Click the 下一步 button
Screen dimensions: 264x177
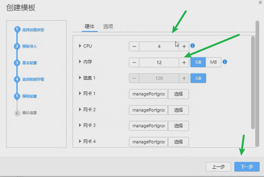click(x=247, y=167)
